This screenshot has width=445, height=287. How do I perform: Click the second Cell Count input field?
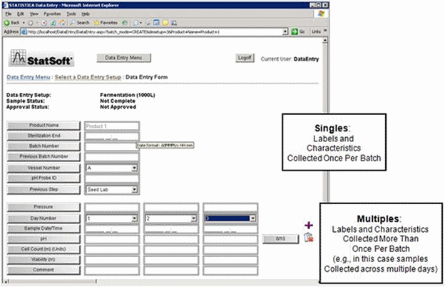(171, 250)
